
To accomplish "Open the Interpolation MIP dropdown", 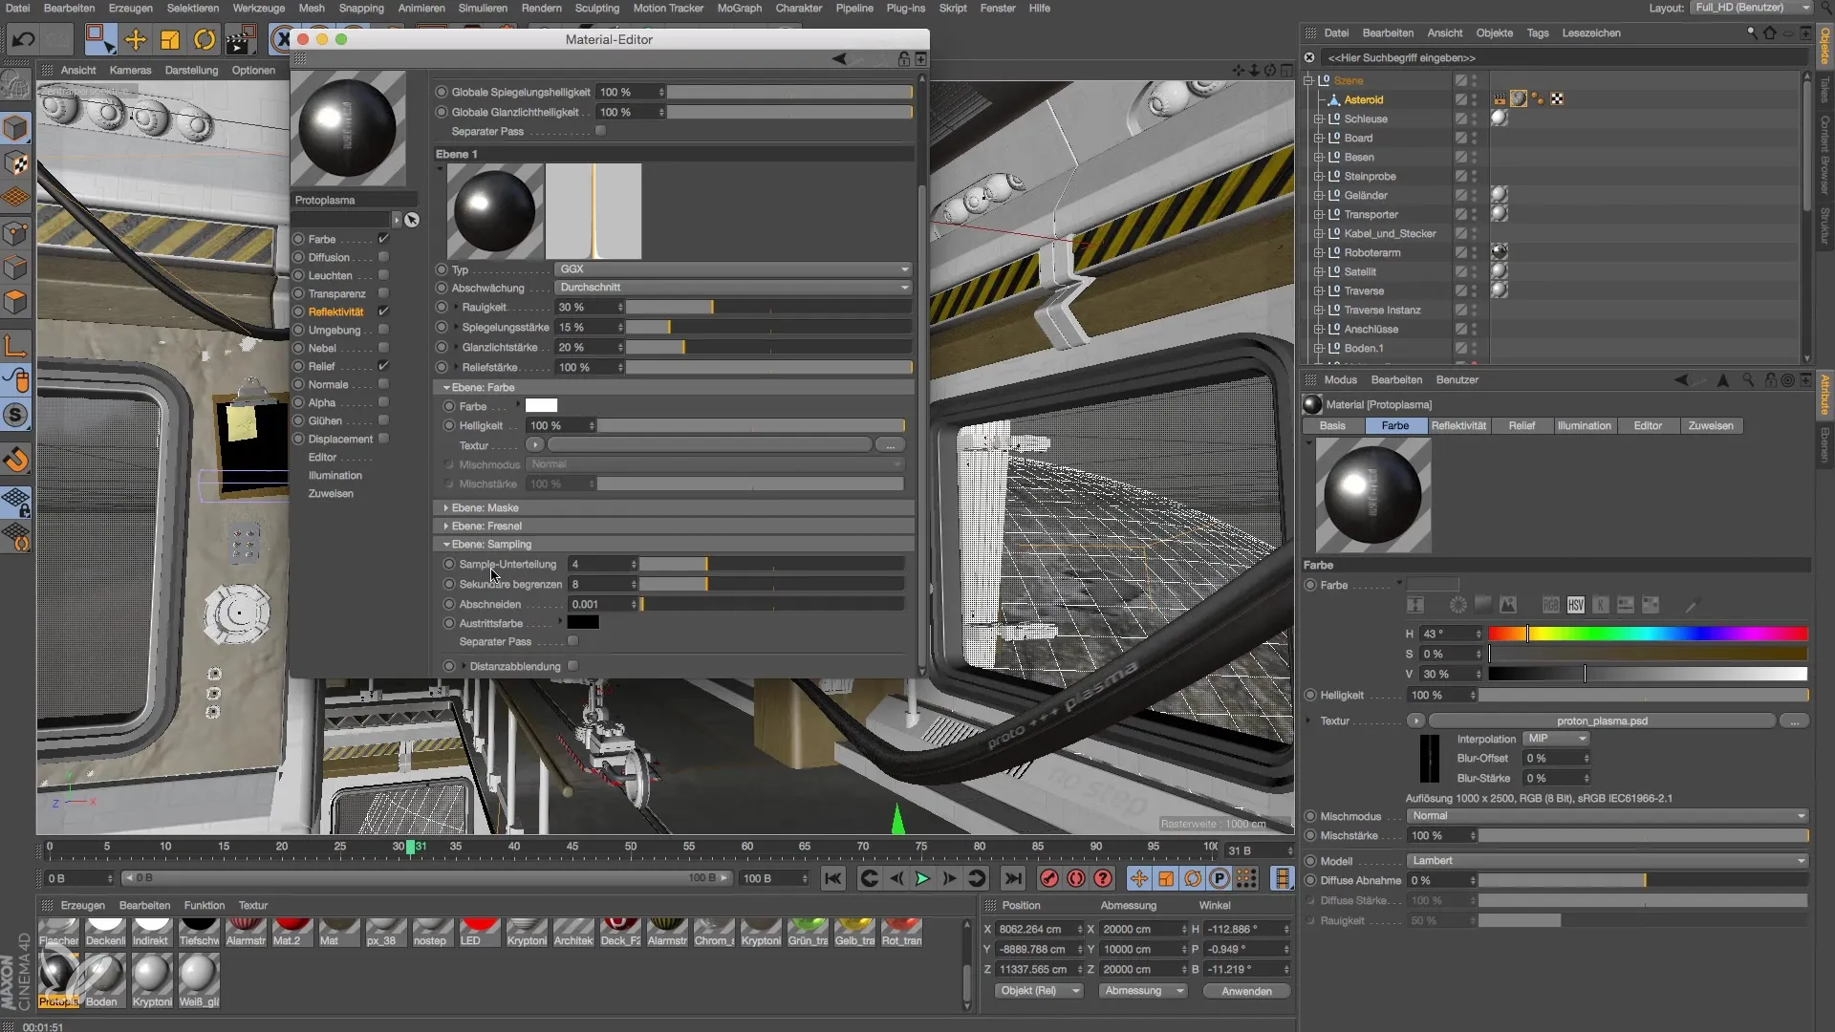I will (1556, 739).
